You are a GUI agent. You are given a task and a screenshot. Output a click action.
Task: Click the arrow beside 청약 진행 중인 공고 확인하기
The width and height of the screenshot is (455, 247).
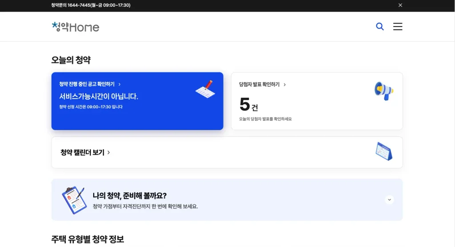[119, 84]
